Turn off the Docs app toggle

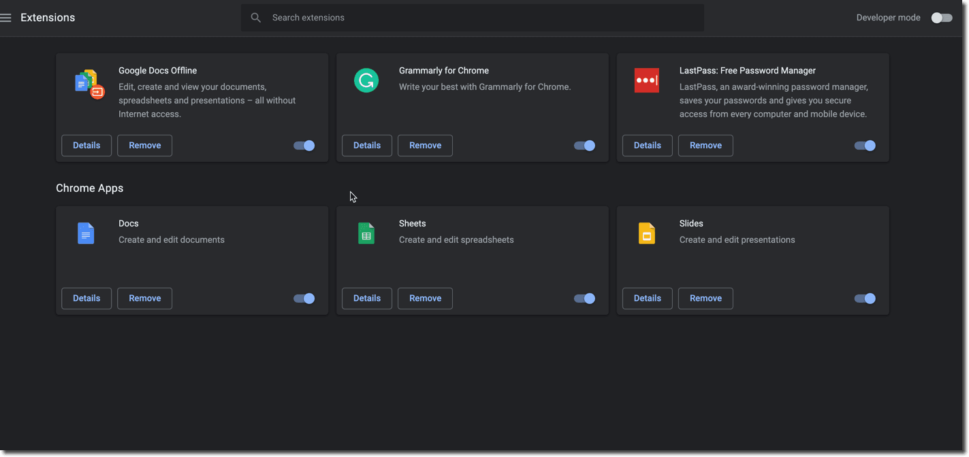304,299
